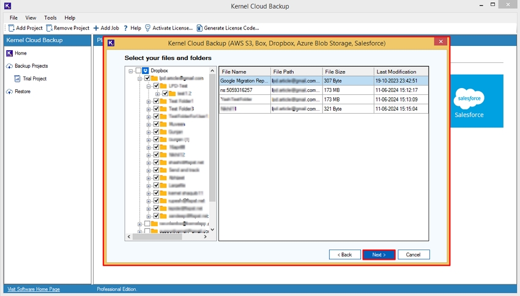
Task: Click the tree horizontal scroll right arrow
Action: [x=206, y=237]
